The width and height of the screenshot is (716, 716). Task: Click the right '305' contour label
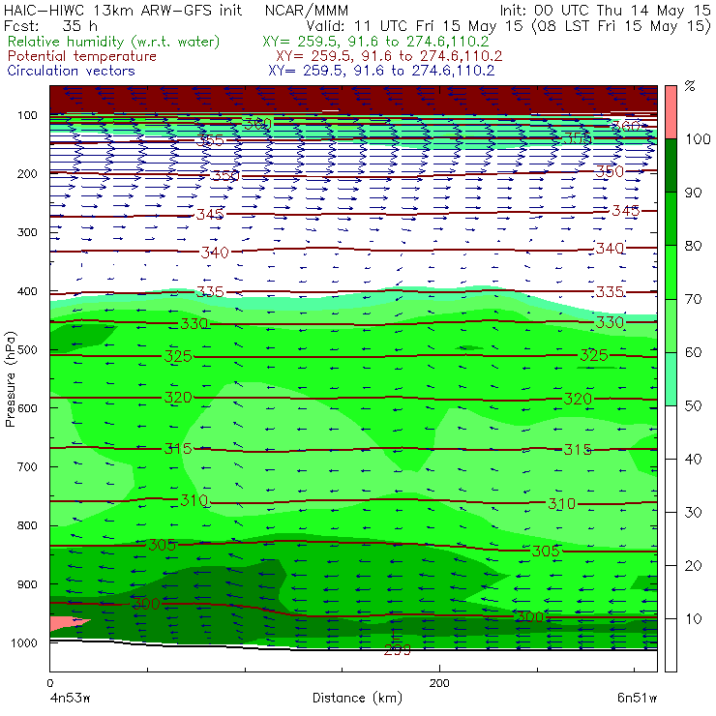tap(546, 551)
